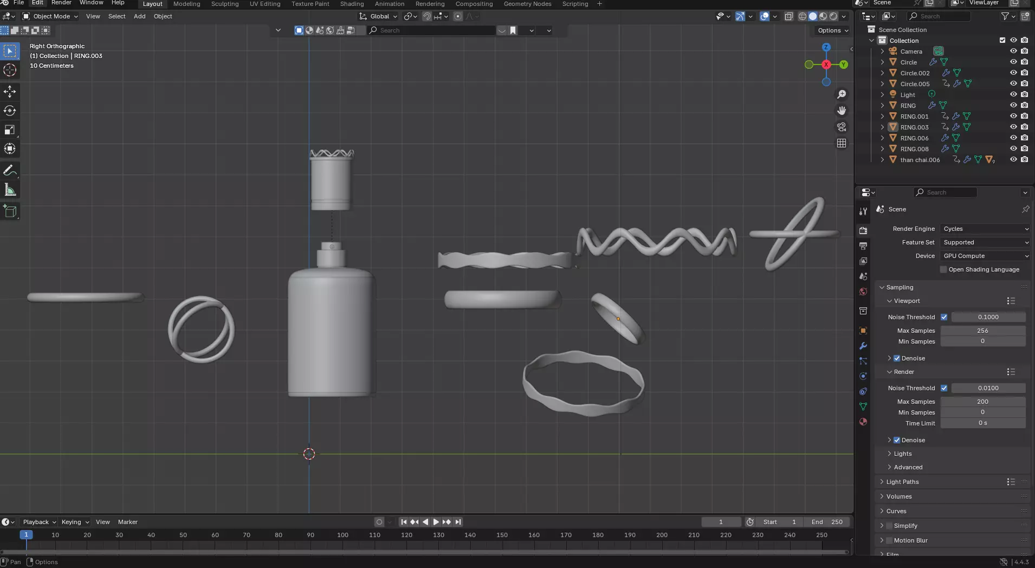This screenshot has height=568, width=1035.
Task: Uncheck the render Noise Threshold checkbox
Action: (x=944, y=388)
